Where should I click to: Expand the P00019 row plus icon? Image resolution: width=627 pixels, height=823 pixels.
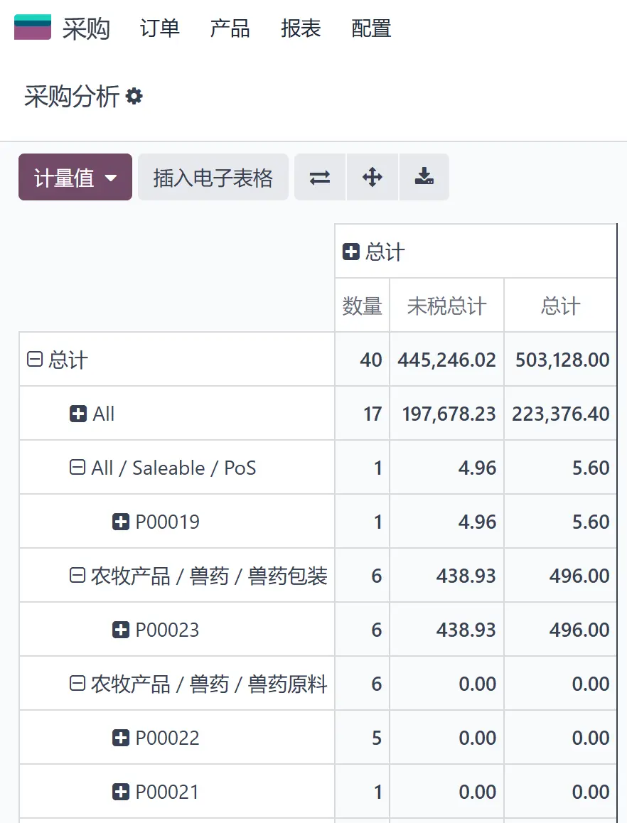coord(121,522)
